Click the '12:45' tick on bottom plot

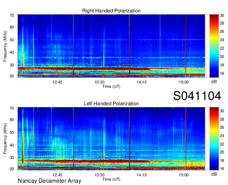tap(57, 175)
